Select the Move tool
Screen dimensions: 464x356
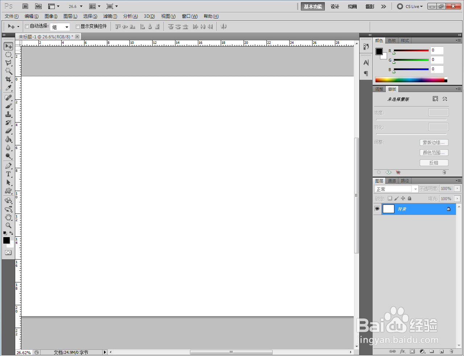click(8, 46)
